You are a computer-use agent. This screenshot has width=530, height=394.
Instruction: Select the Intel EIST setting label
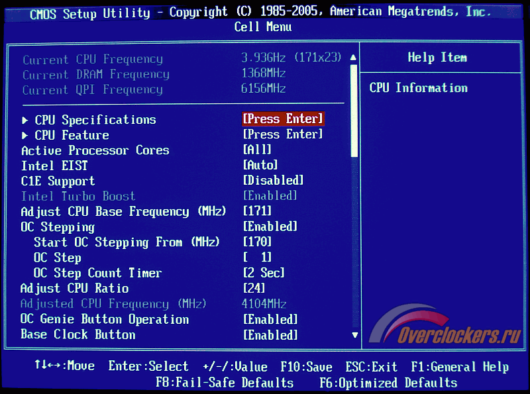coord(54,166)
